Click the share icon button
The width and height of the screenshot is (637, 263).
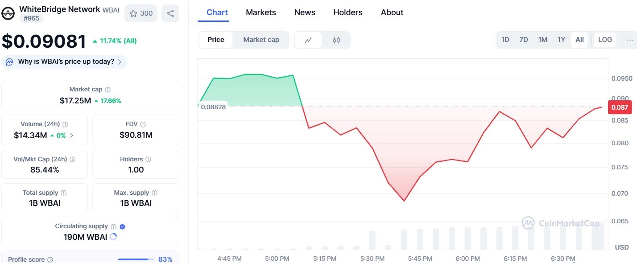[x=170, y=13]
